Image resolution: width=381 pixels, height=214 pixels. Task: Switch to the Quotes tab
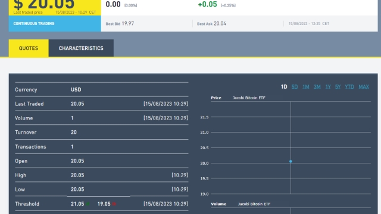(29, 48)
